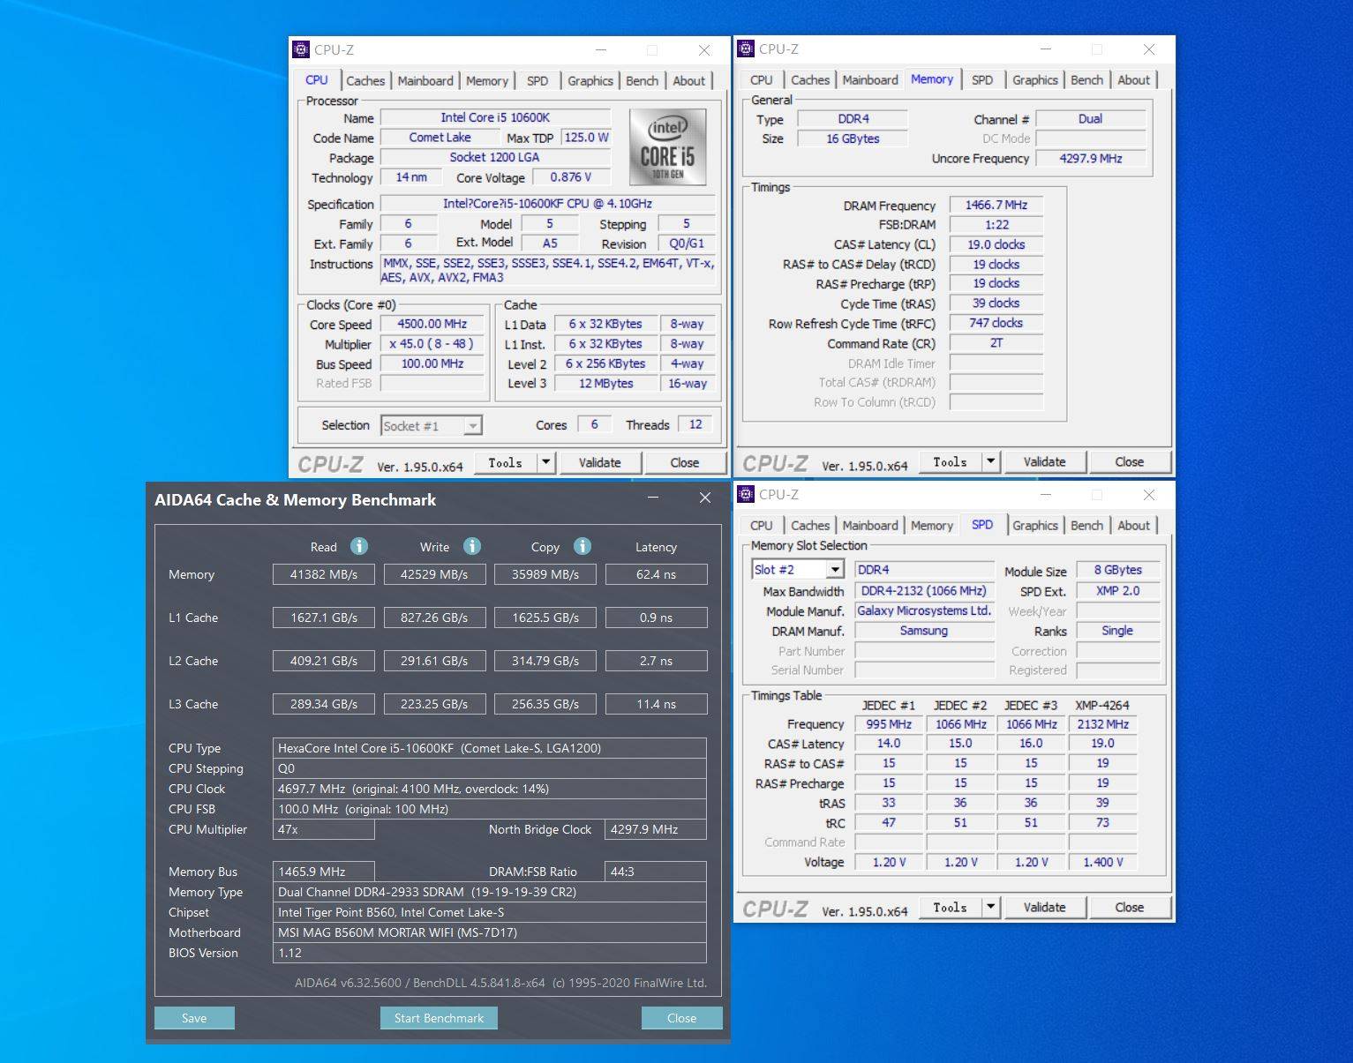
Task: Switch to CPU tab in SPD window
Action: coord(762,525)
